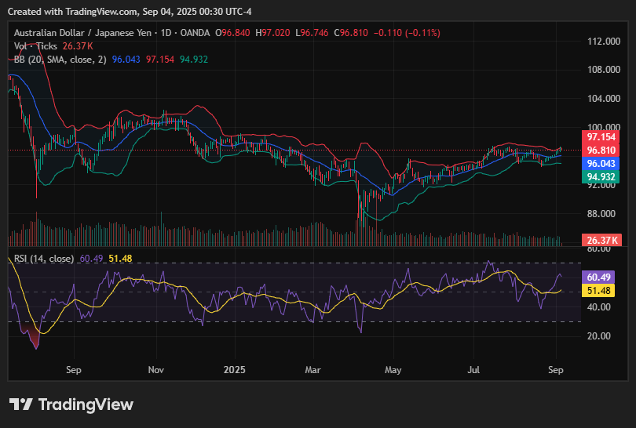Click the green 94.932 value in BB legend
The height and width of the screenshot is (428, 636).
coord(194,60)
